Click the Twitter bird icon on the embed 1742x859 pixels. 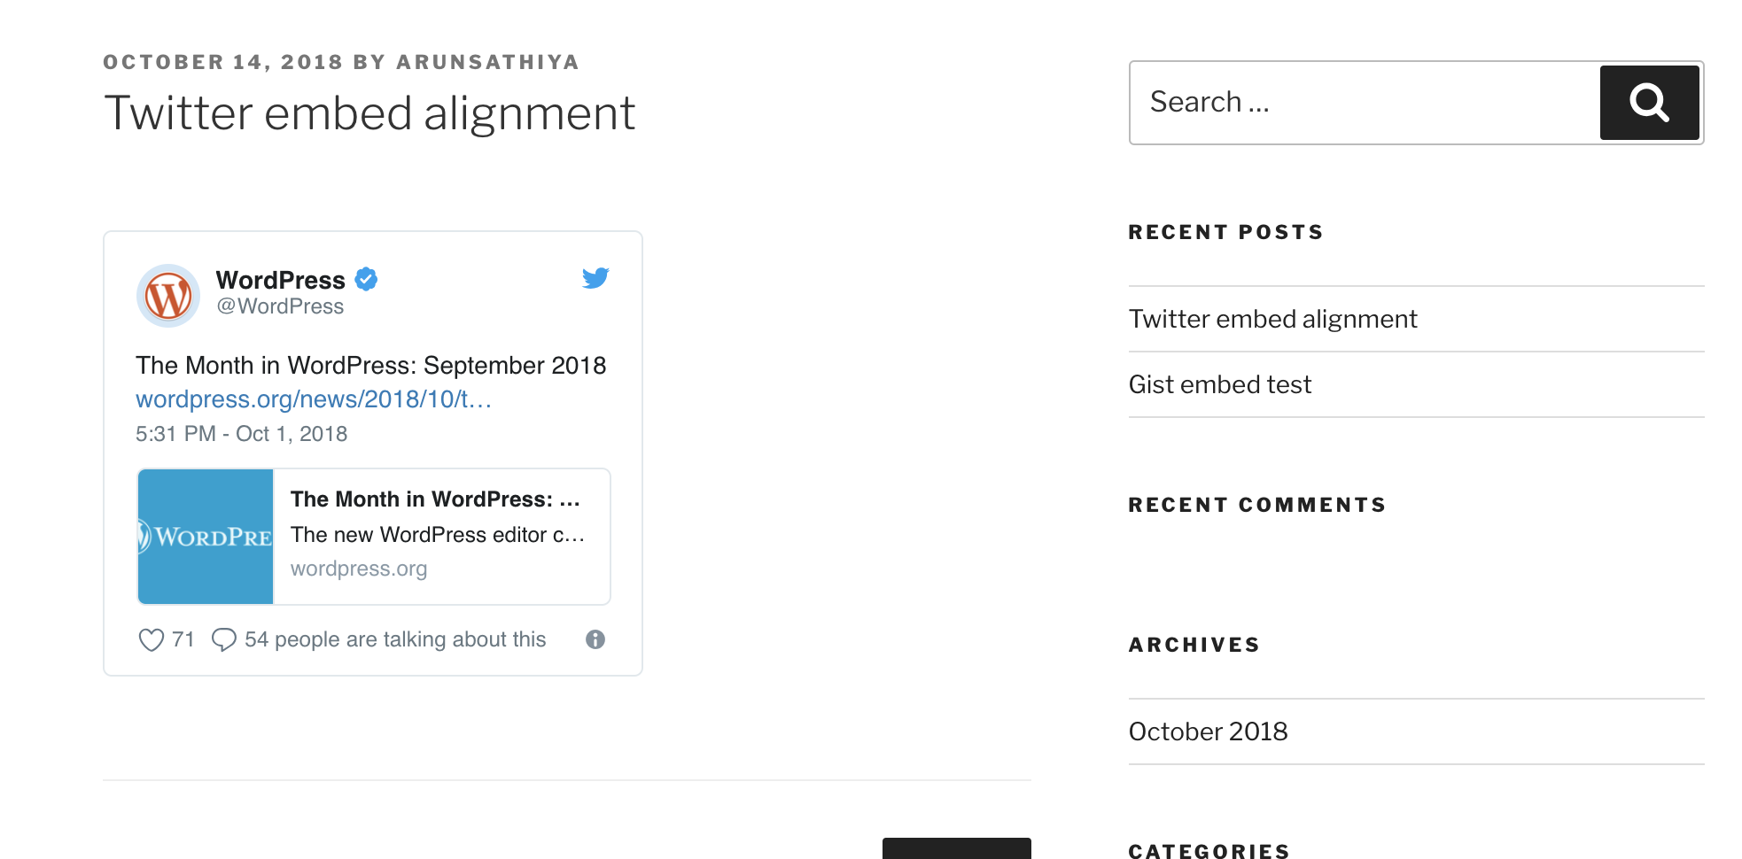tap(595, 278)
